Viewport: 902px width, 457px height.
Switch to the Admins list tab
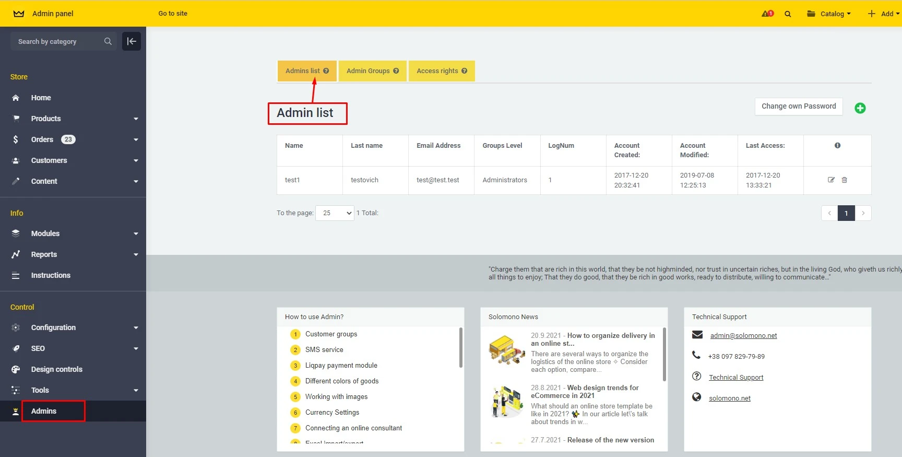click(307, 71)
